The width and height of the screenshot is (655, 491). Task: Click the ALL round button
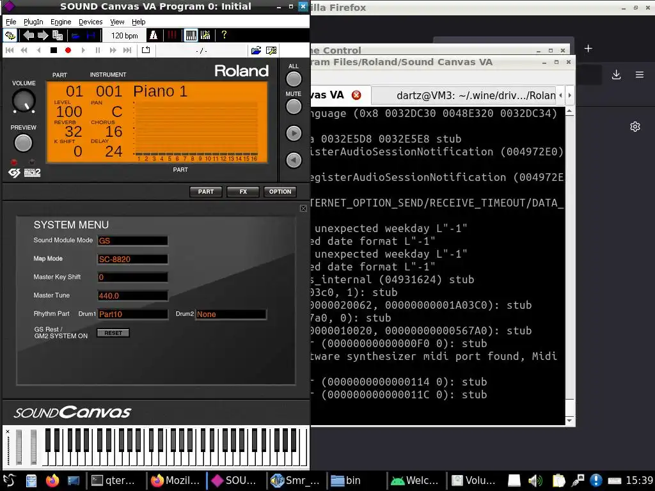point(294,79)
